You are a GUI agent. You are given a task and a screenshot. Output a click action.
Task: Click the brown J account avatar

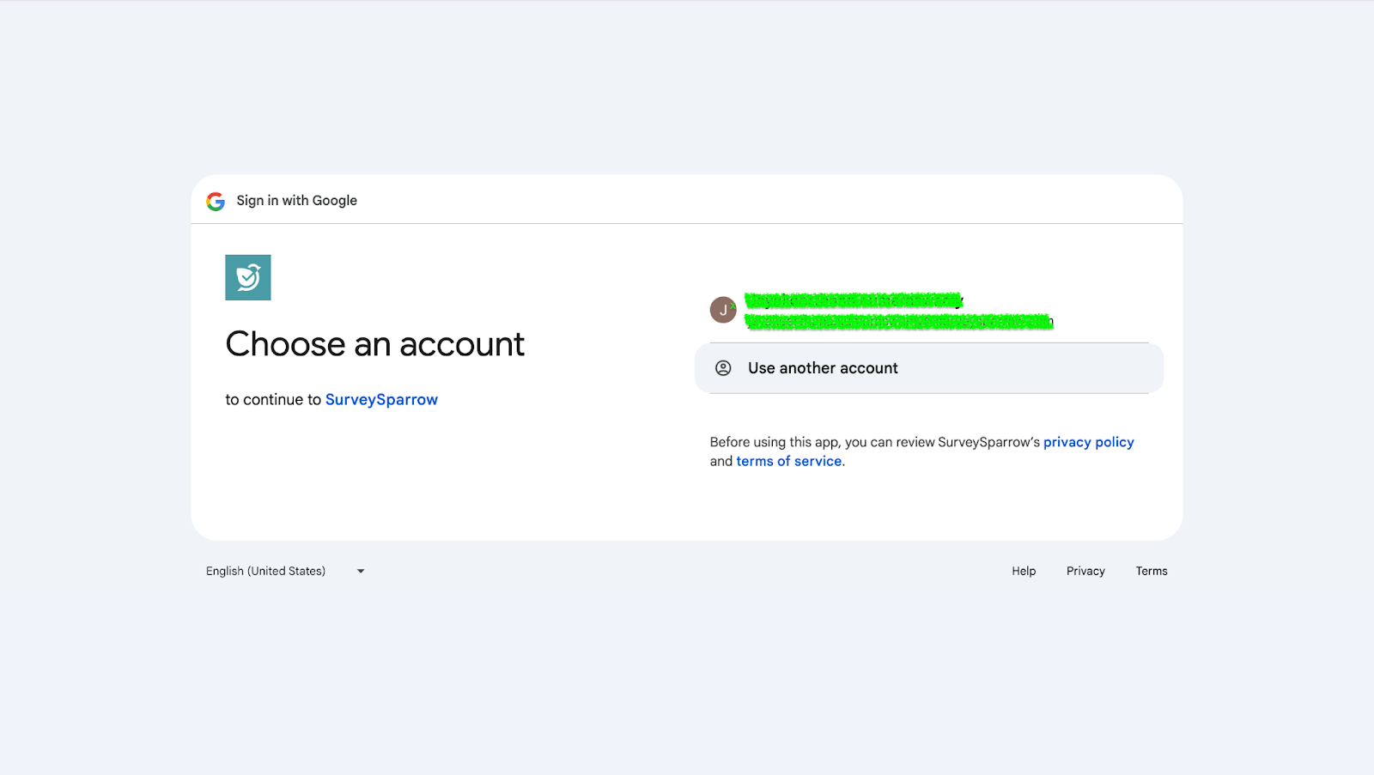pos(723,310)
